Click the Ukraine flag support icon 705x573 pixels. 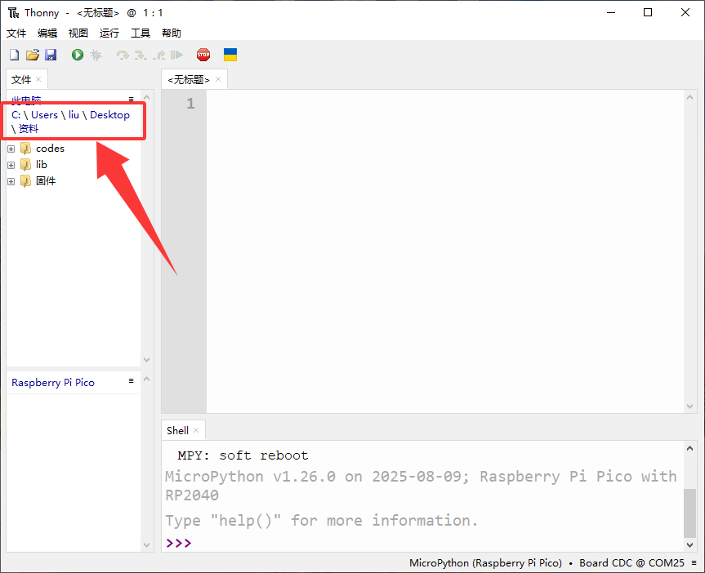(230, 55)
